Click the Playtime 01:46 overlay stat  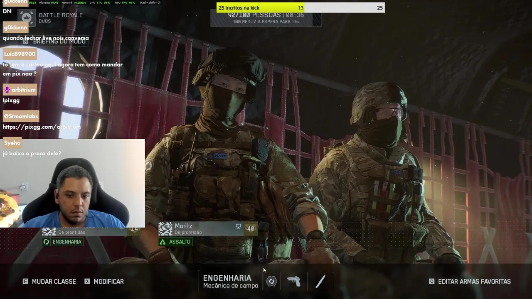pyautogui.click(x=49, y=2)
